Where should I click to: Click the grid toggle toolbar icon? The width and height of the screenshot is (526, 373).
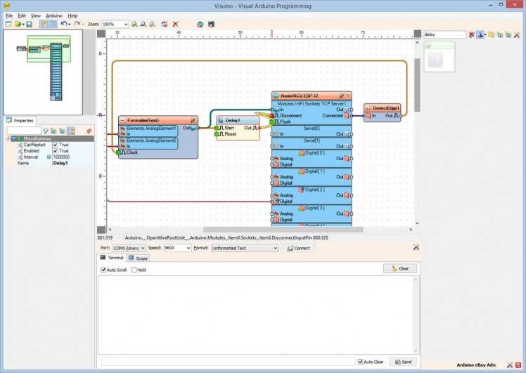click(52, 24)
